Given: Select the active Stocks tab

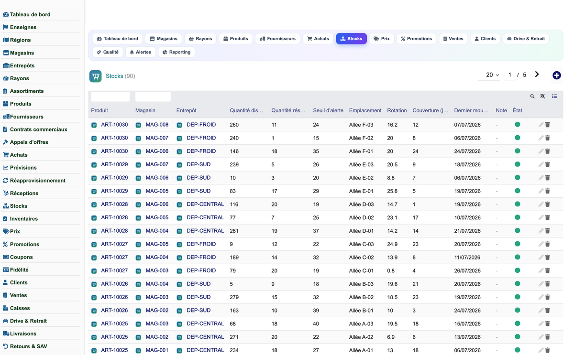Looking at the screenshot, I should [351, 39].
